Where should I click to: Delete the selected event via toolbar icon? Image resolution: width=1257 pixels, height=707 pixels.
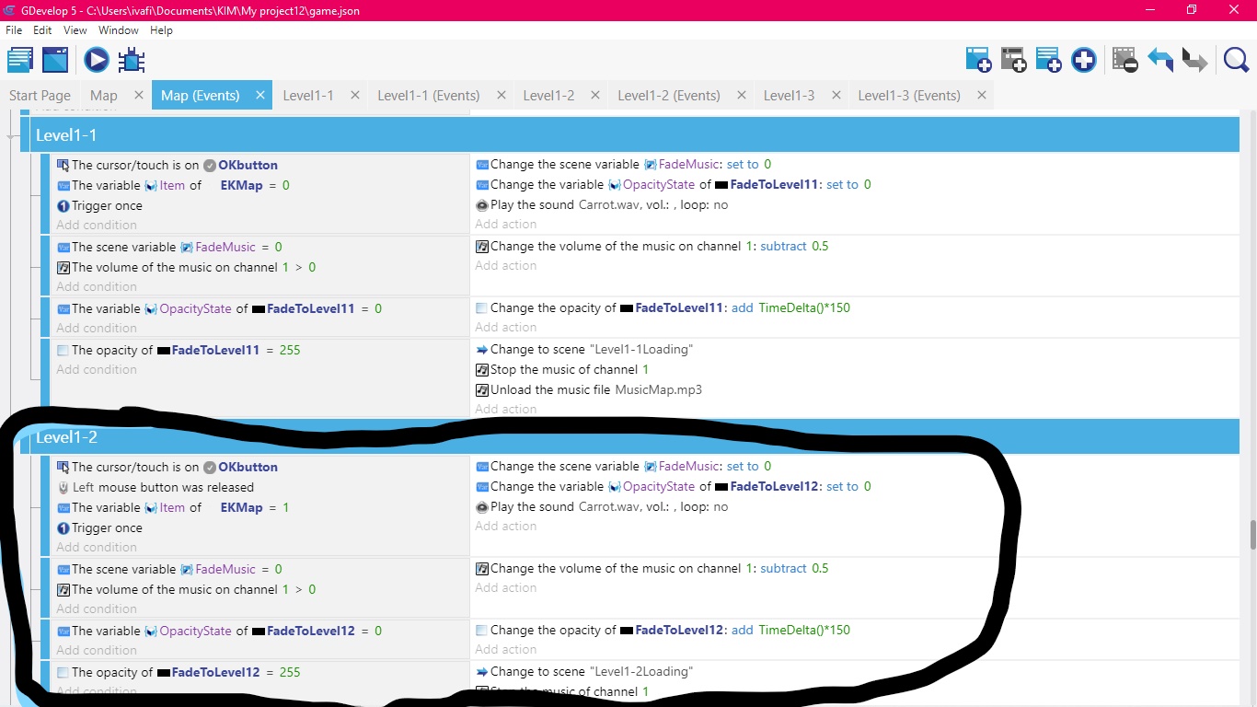(1124, 59)
